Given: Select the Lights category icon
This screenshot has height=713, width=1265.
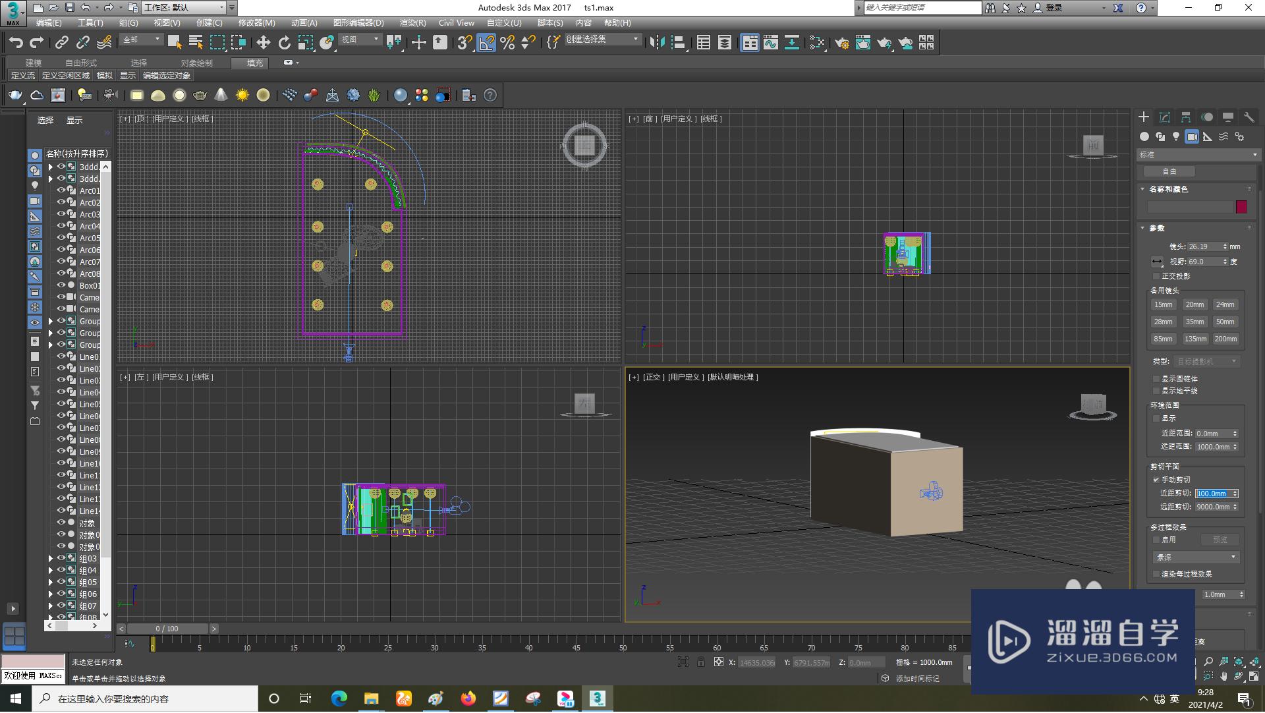Looking at the screenshot, I should coord(1176,136).
